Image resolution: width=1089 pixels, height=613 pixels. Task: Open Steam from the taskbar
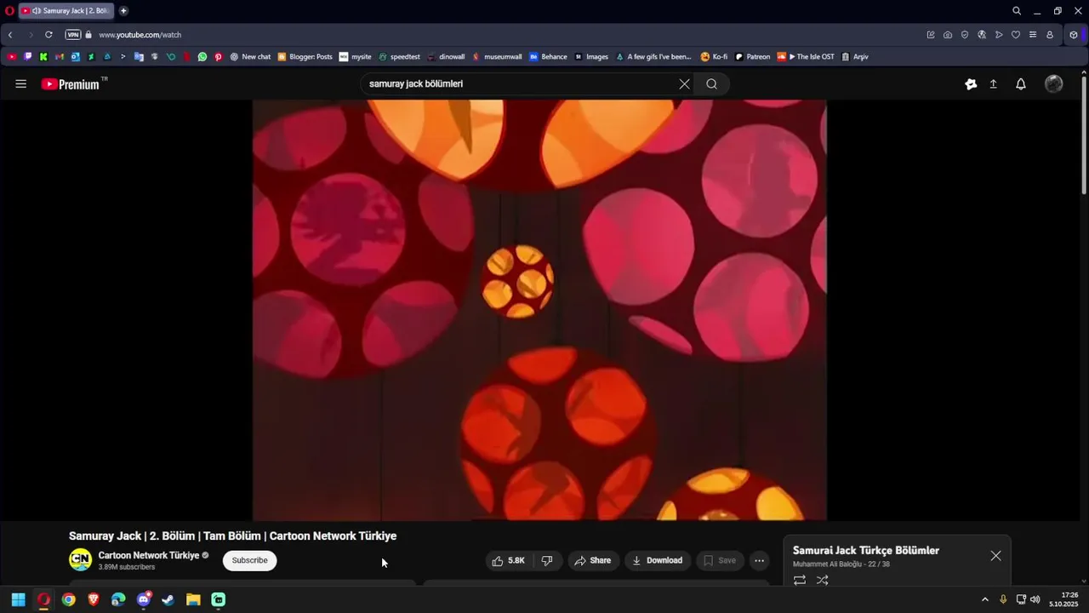click(168, 599)
